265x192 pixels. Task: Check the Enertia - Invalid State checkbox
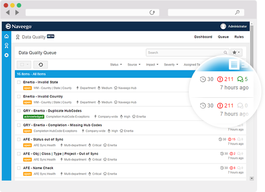pos(19,82)
